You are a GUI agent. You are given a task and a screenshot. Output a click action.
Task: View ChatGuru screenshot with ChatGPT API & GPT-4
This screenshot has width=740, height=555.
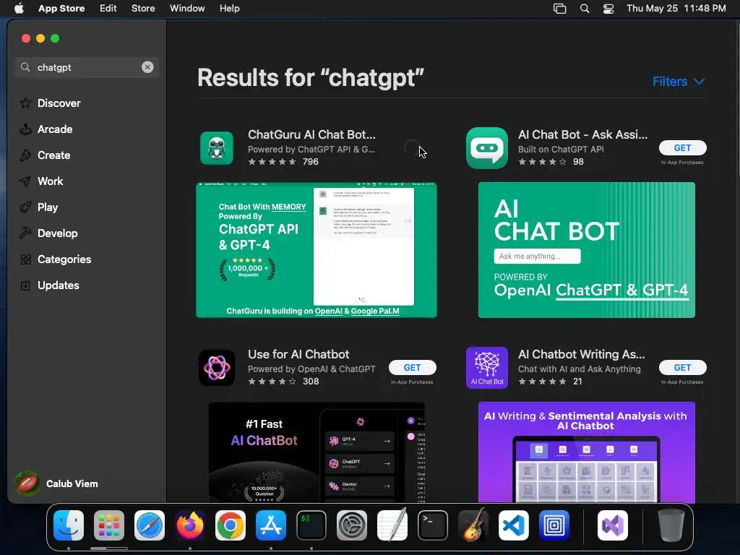[317, 250]
